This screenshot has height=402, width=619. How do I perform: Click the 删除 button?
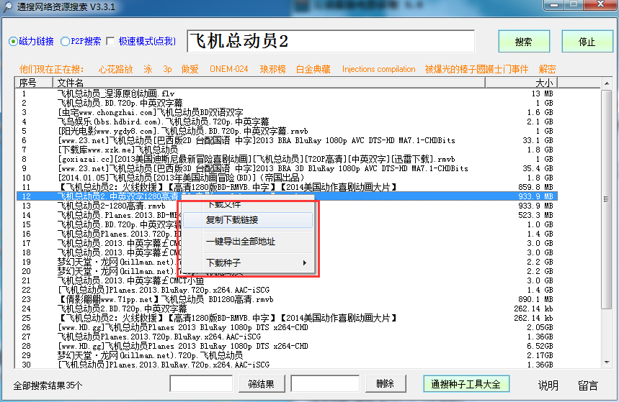pyautogui.click(x=386, y=384)
